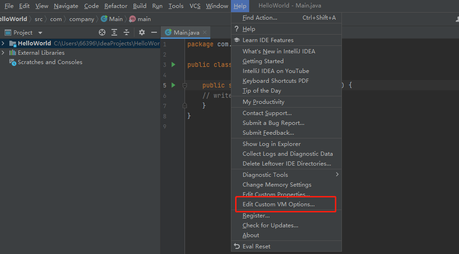This screenshot has height=254, width=459.
Task: Click the undo arrow icon beside Eval Reset
Action: pos(237,246)
